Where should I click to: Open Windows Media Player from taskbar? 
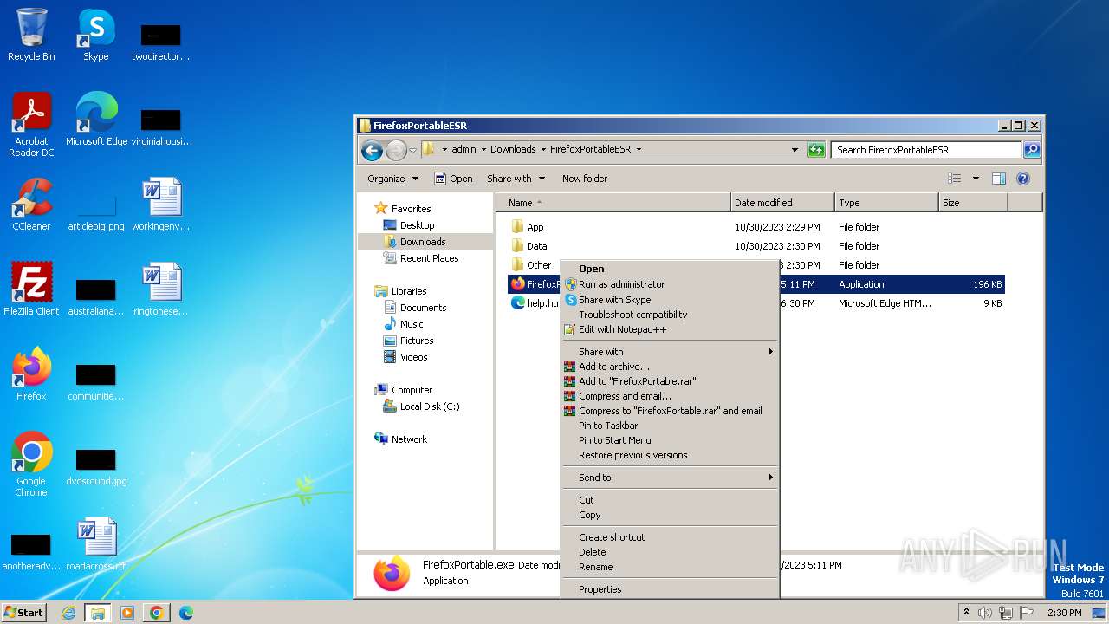click(127, 613)
